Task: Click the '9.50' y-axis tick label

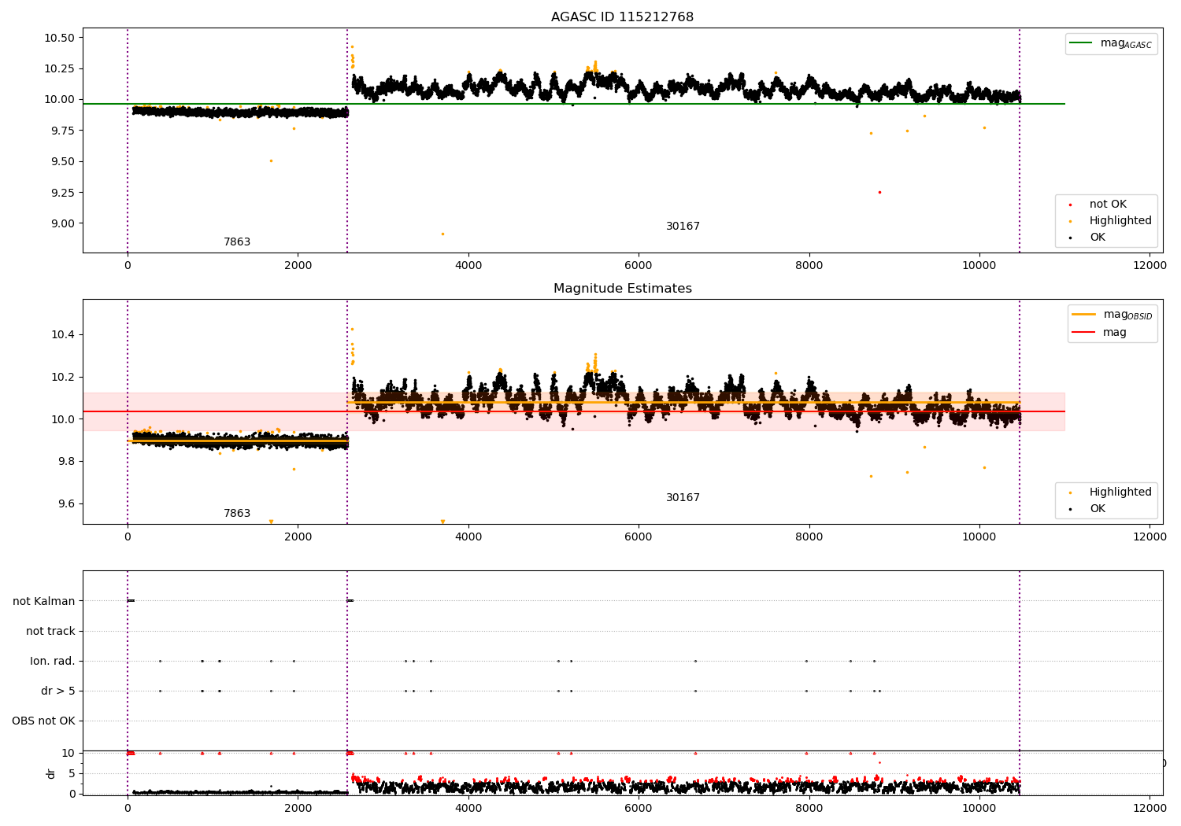Action: (x=63, y=162)
